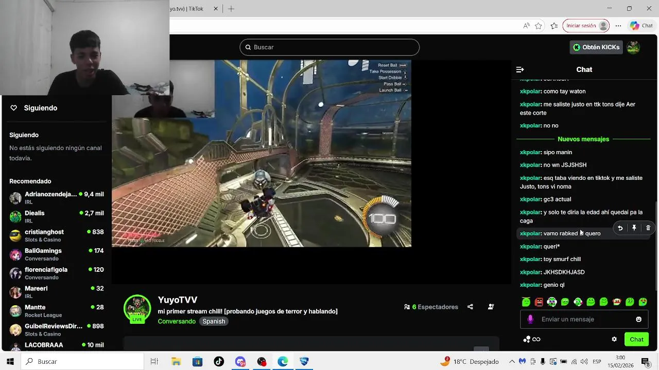Click the Iniciar sesión button in Edge
The height and width of the screenshot is (370, 659).
[x=586, y=26]
